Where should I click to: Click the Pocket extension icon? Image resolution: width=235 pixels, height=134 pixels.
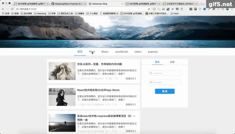click(177, 9)
